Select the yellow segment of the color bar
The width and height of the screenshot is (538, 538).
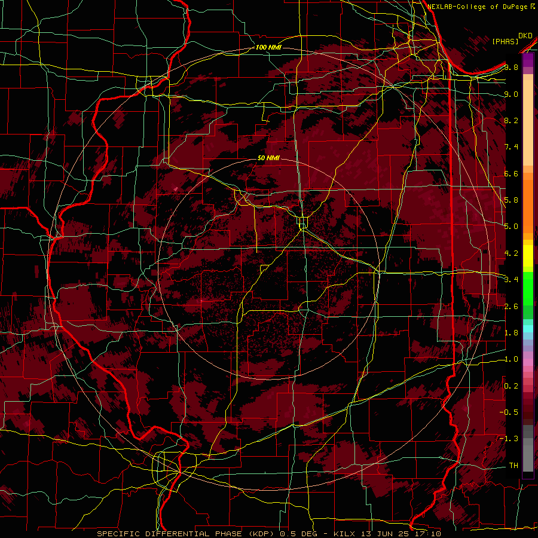coord(528,256)
